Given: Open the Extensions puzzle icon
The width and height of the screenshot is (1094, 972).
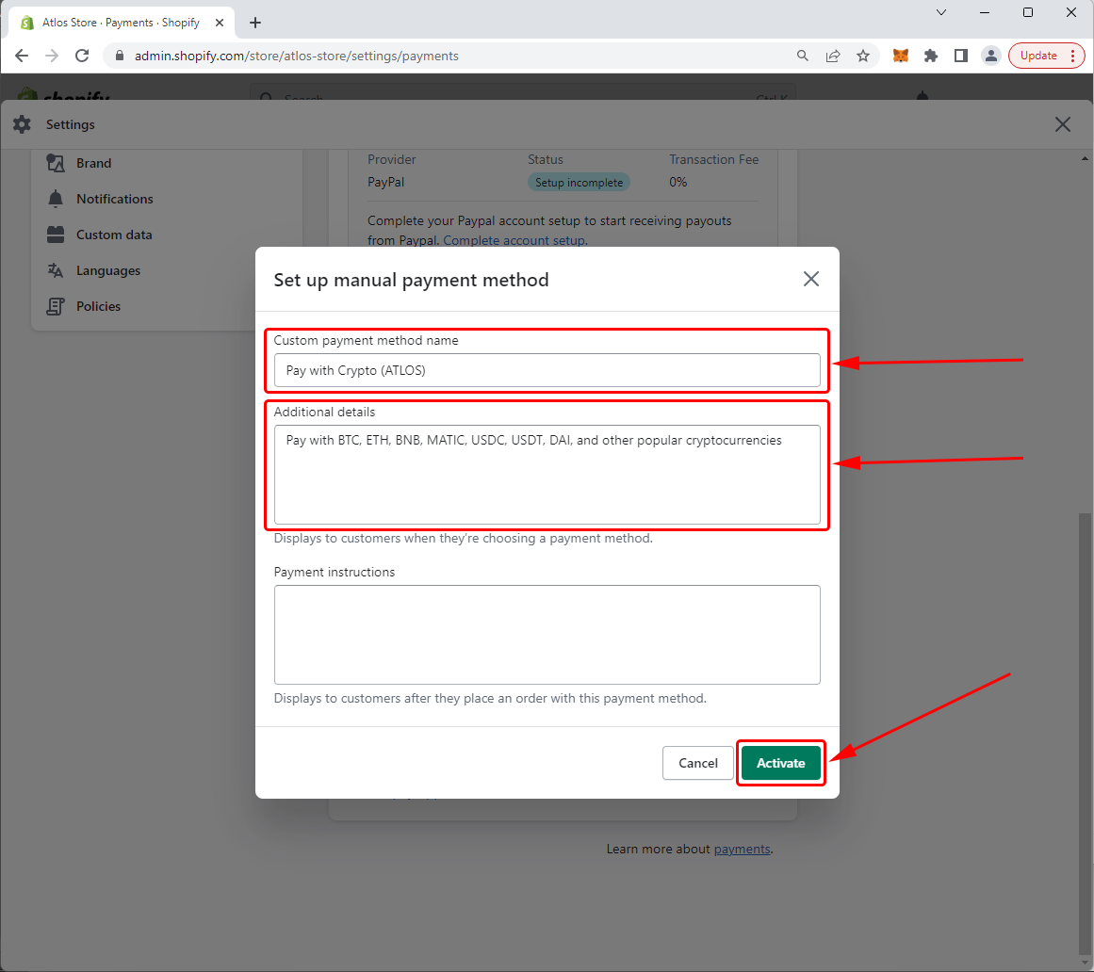Looking at the screenshot, I should click(x=931, y=56).
